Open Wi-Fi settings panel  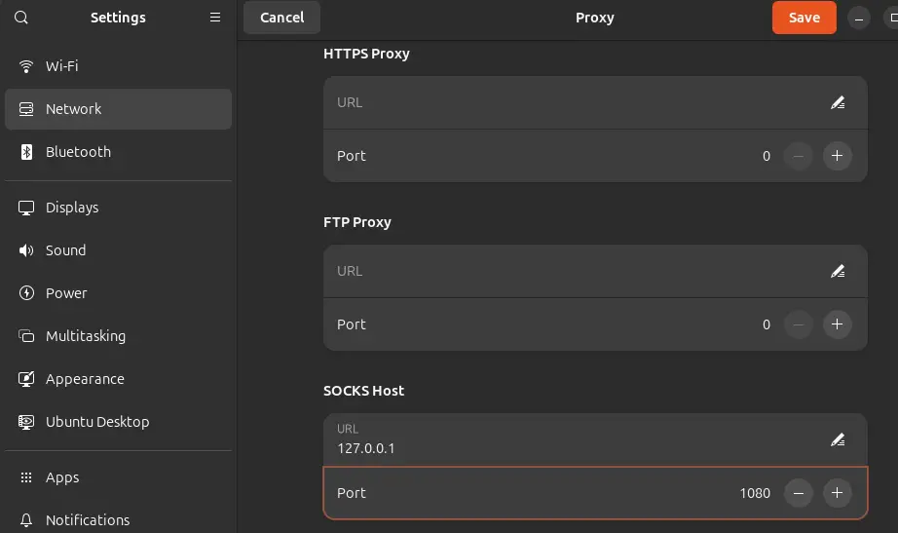tap(118, 66)
